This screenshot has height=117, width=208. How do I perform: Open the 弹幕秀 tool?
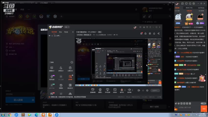point(61,86)
